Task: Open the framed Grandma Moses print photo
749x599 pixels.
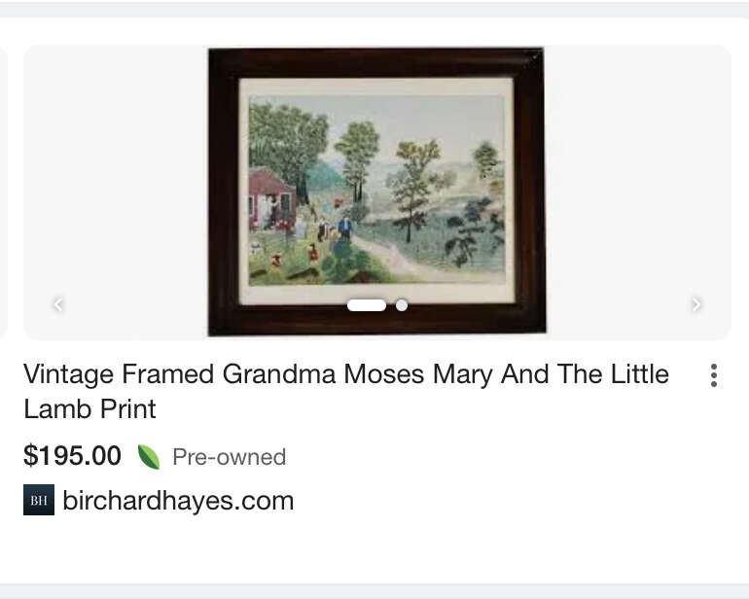Action: click(x=376, y=192)
